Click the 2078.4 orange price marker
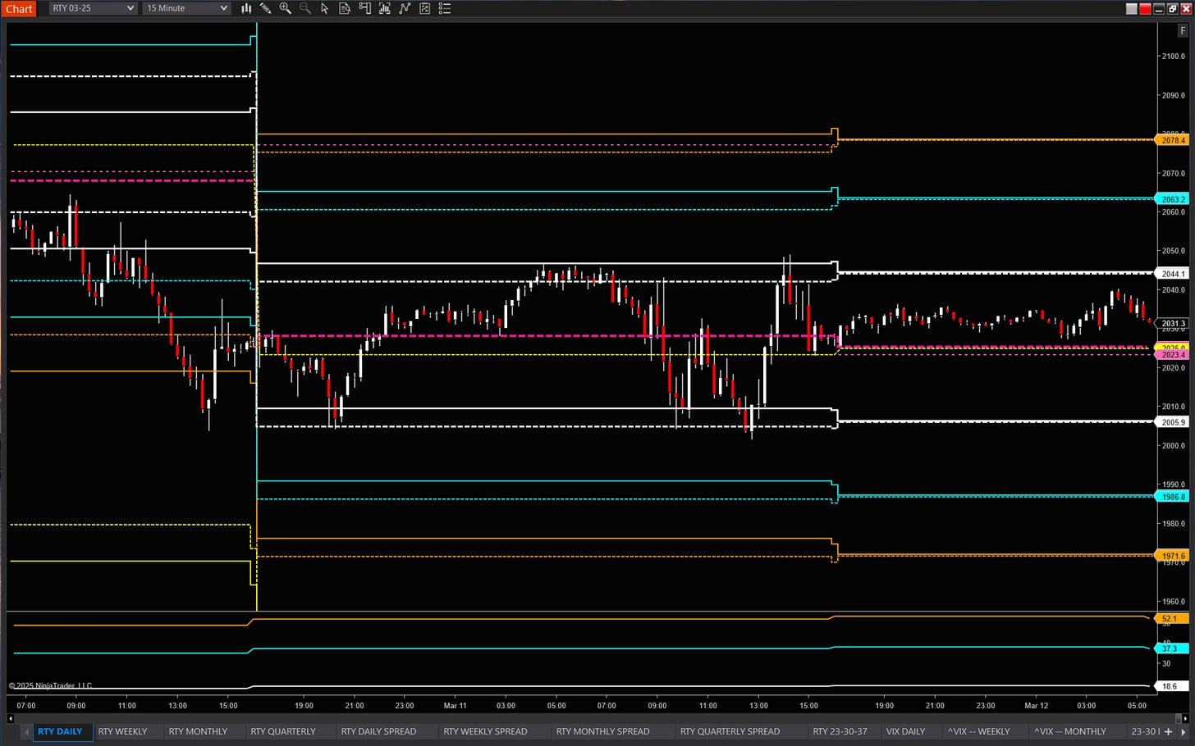 [1172, 140]
